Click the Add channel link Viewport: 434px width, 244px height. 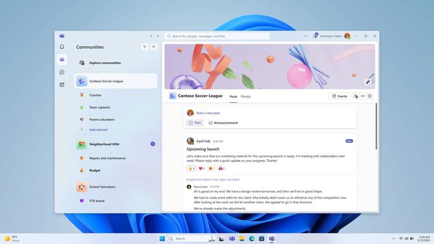tap(98, 130)
